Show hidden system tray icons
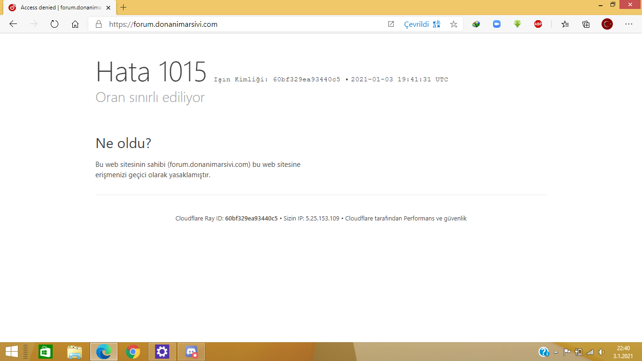The width and height of the screenshot is (642, 361). point(556,352)
